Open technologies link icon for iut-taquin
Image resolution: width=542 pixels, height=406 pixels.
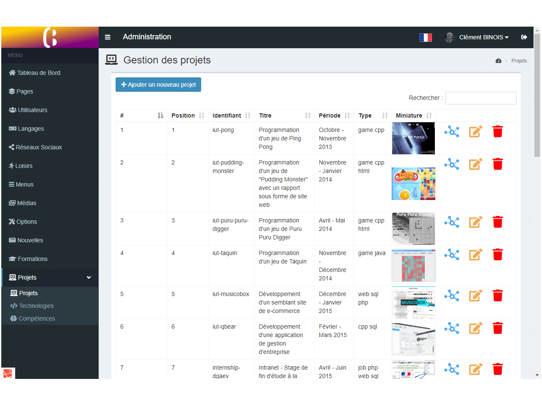pyautogui.click(x=451, y=255)
